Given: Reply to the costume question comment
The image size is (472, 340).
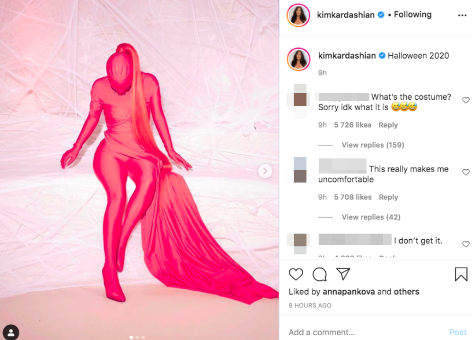Looking at the screenshot, I should pyautogui.click(x=388, y=125).
